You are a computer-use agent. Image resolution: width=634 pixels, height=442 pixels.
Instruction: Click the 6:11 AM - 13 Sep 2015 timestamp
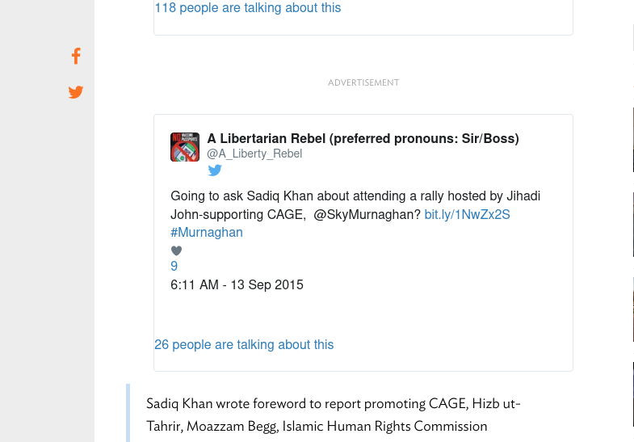(237, 284)
